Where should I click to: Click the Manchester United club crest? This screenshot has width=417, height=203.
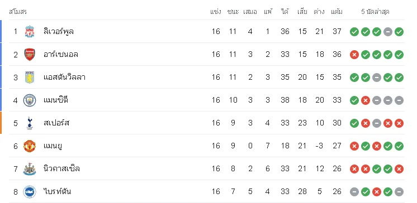point(30,146)
